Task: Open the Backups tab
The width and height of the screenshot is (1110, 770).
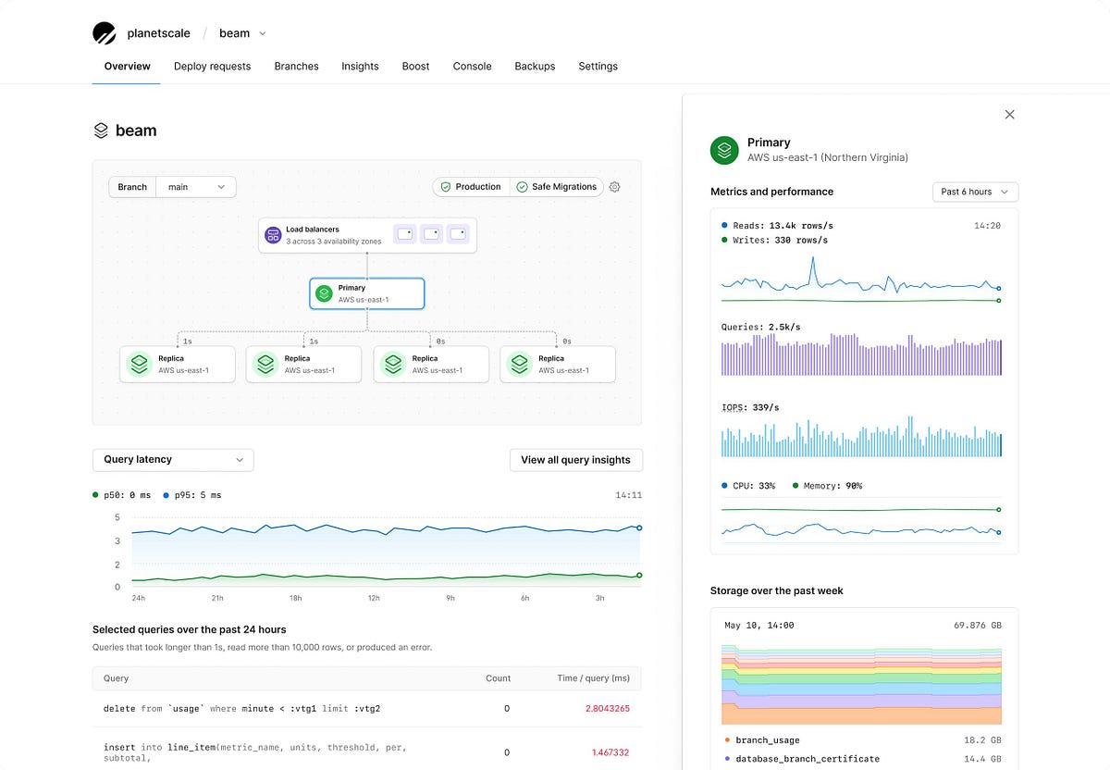Action: point(535,66)
